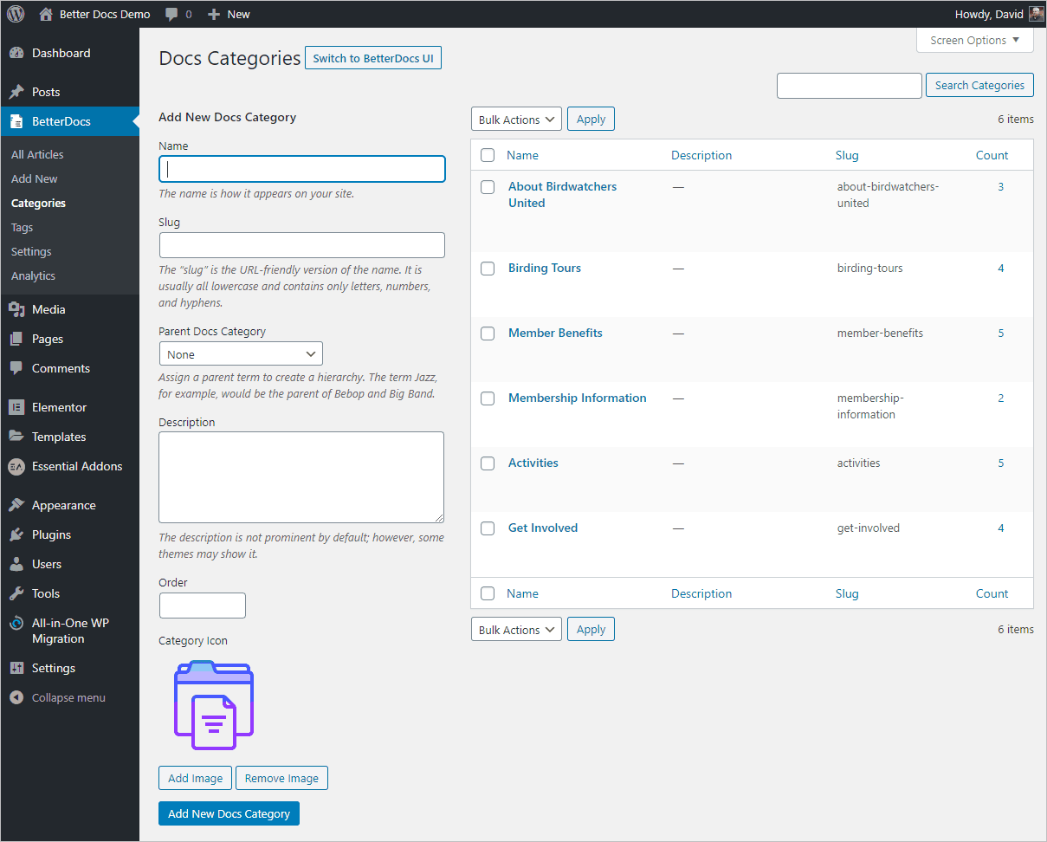Click the Templates folder icon in sidebar
This screenshot has height=842, width=1047.
(x=16, y=437)
